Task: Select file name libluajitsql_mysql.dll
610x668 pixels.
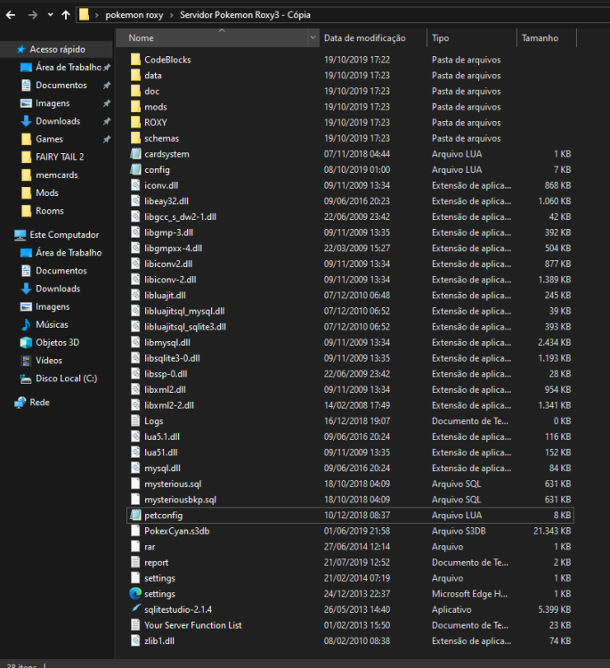Action: click(184, 311)
